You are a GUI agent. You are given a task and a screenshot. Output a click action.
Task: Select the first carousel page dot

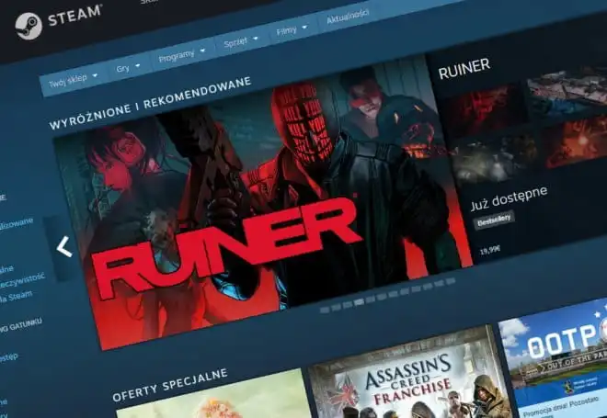325,310
